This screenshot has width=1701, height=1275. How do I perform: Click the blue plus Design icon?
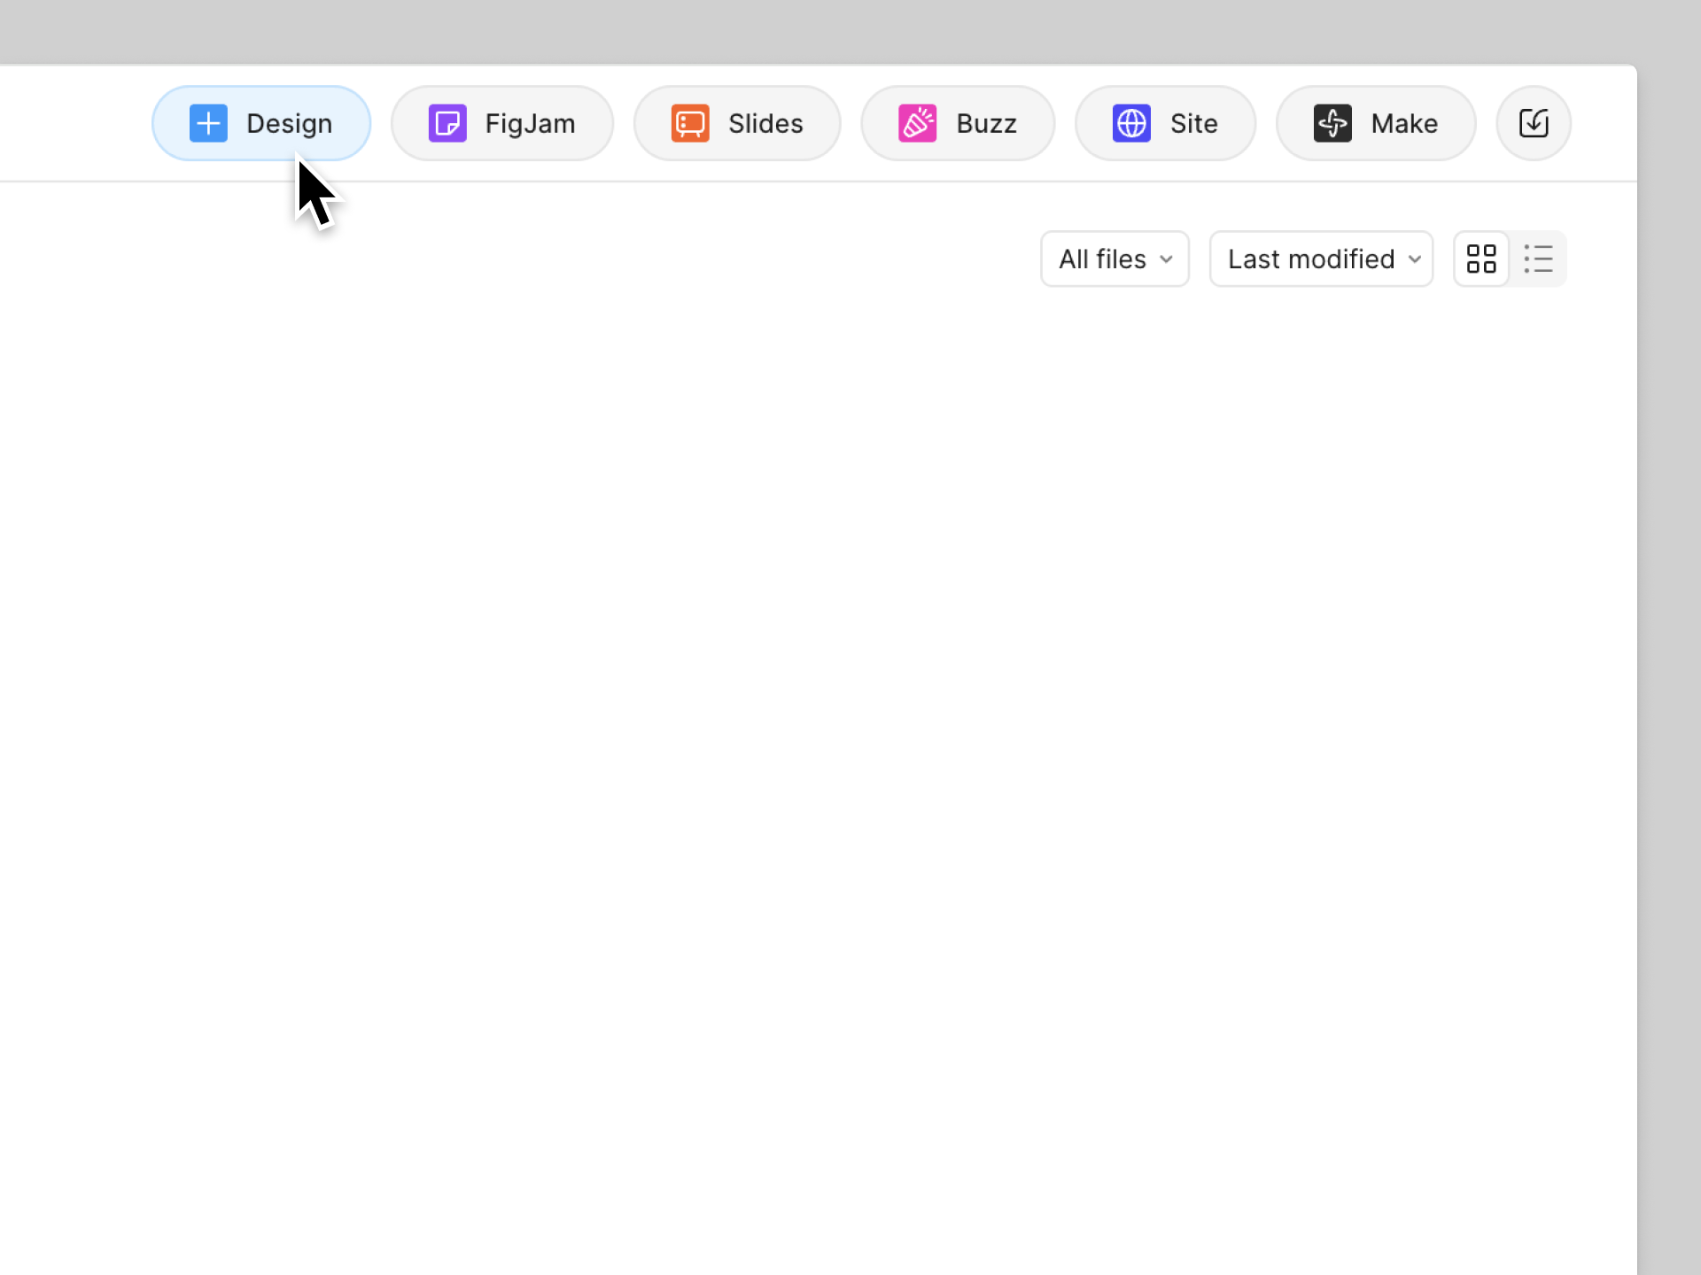coord(208,123)
